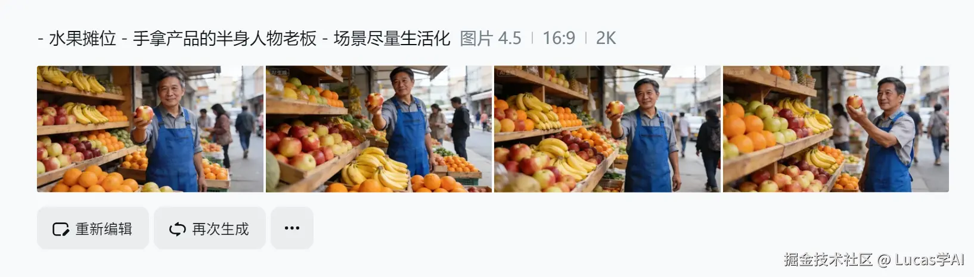
Task: Click the 掘金技术社区 watermark text
Action: tap(828, 260)
